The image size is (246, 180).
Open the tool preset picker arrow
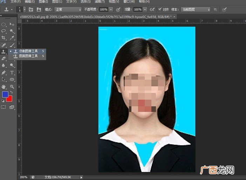12,9
